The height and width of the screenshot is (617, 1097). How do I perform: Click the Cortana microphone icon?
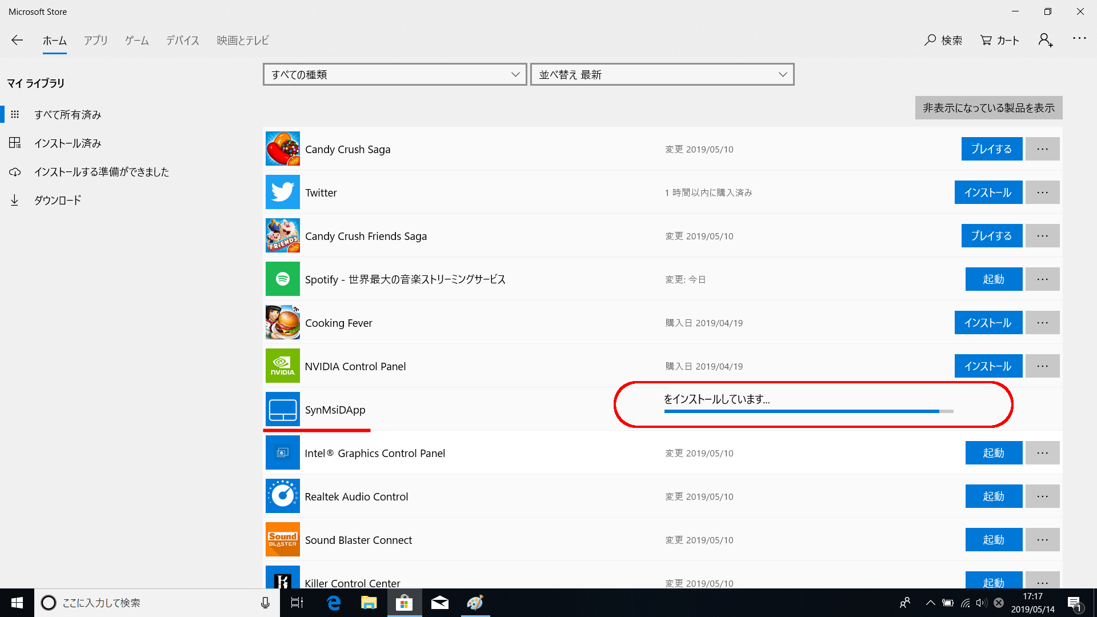(x=265, y=603)
